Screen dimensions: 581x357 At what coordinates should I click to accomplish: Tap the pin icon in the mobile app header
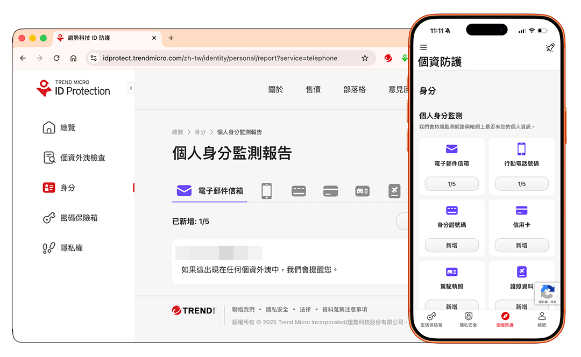(x=550, y=48)
